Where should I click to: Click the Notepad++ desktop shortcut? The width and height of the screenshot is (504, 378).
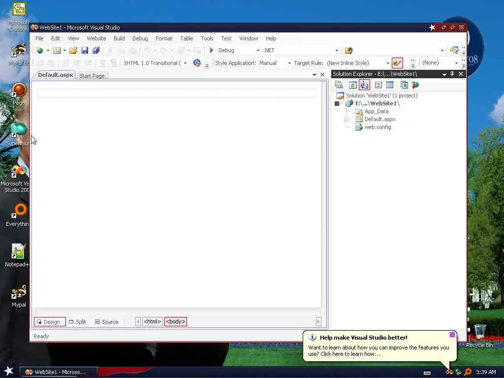(18, 255)
